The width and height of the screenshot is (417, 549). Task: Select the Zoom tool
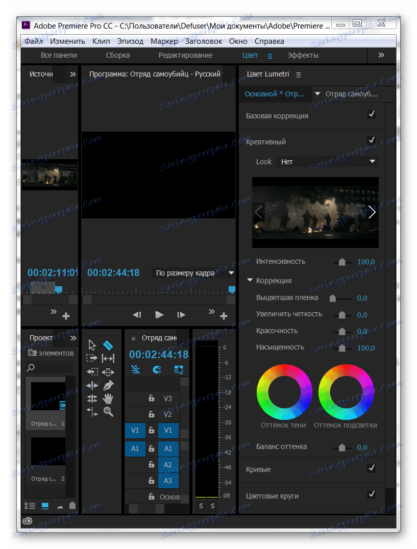click(108, 412)
